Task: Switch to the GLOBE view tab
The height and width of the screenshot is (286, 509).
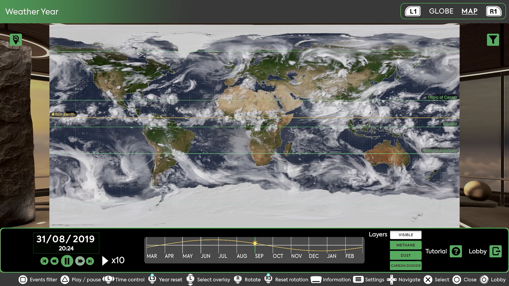Action: coord(441,11)
